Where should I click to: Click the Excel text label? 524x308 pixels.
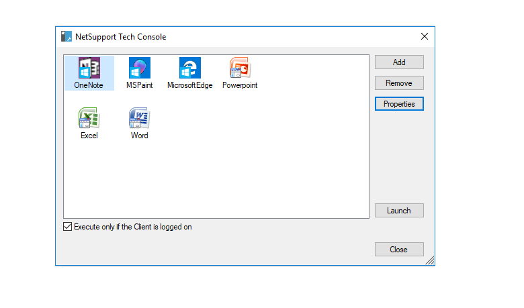(x=89, y=136)
